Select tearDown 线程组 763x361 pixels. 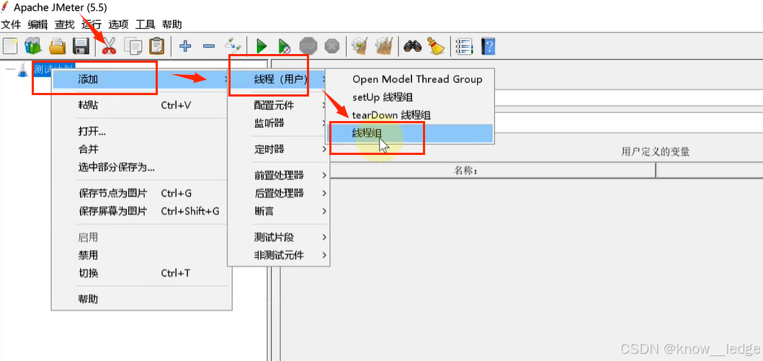pos(410,115)
